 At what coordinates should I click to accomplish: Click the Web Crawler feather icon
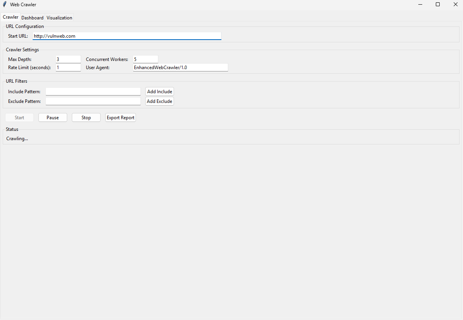[4, 4]
